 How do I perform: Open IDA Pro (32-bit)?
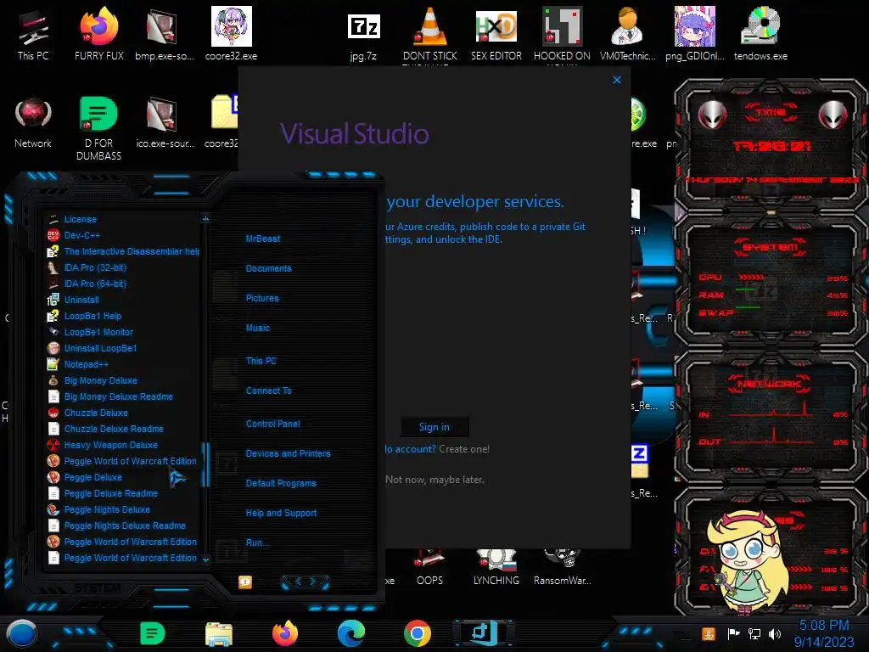pos(95,267)
